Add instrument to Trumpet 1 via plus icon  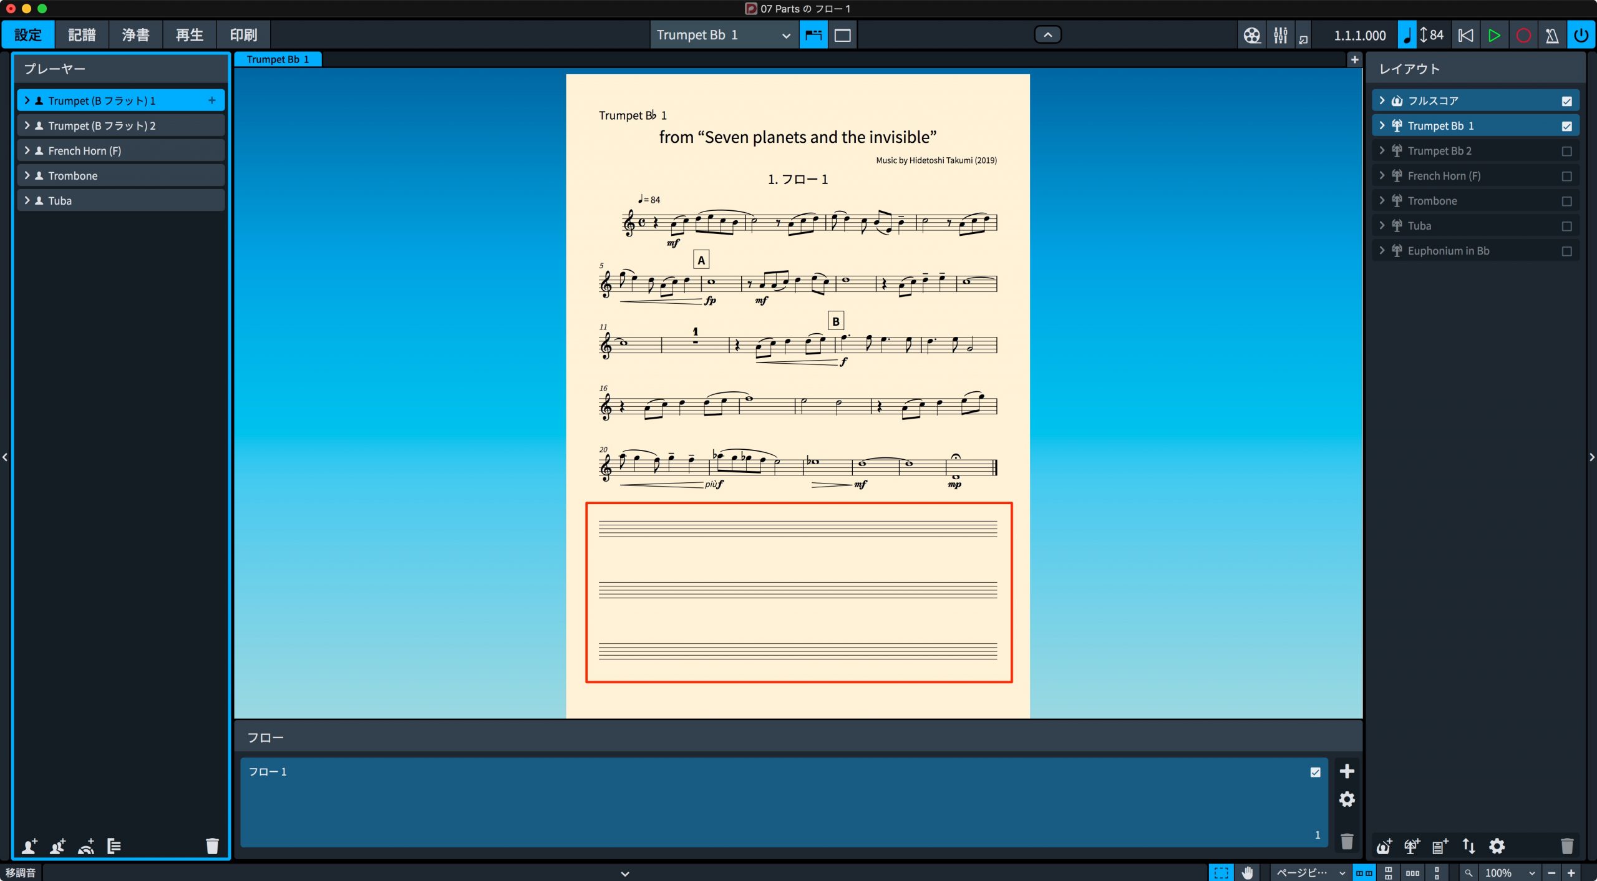pyautogui.click(x=212, y=100)
